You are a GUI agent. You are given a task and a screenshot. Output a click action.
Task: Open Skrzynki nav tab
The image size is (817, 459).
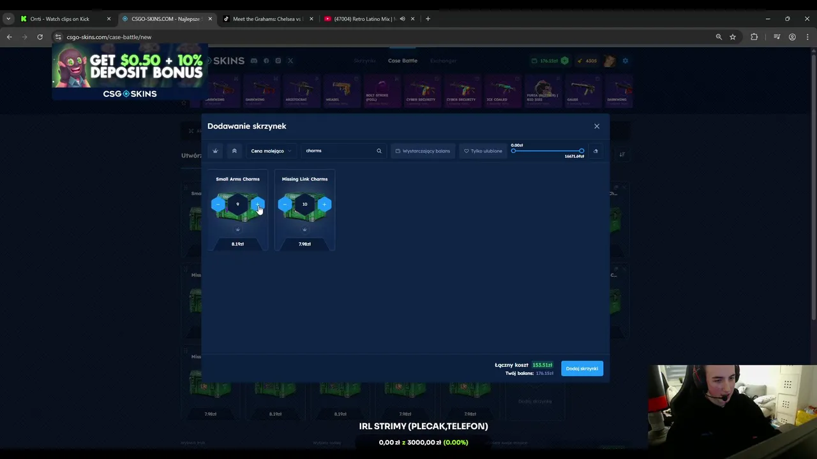pos(364,61)
